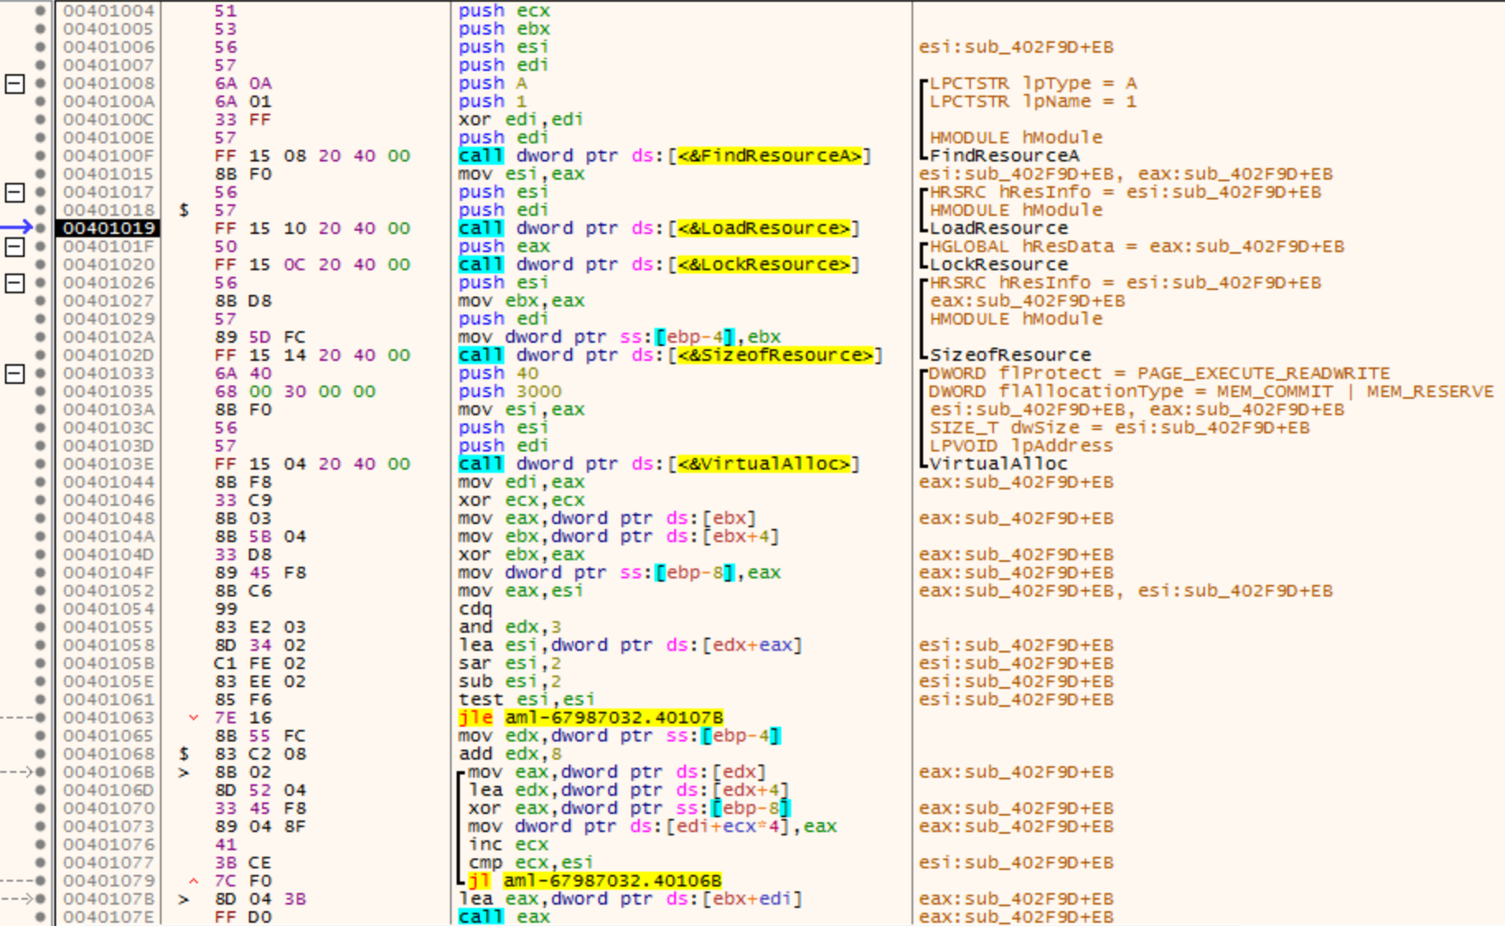Click the PAGE_EXECUTE_READWRITE comment line
The width and height of the screenshot is (1505, 926).
pyautogui.click(x=1159, y=373)
